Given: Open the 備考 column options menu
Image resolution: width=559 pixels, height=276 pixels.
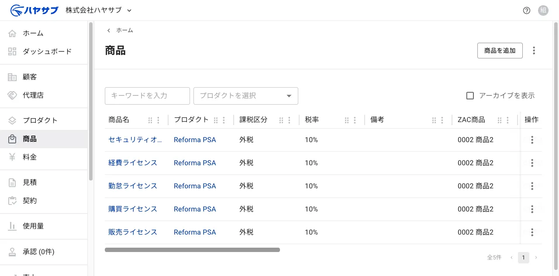Looking at the screenshot, I should [442, 120].
